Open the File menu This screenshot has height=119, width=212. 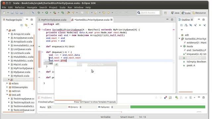[x=4, y=7]
